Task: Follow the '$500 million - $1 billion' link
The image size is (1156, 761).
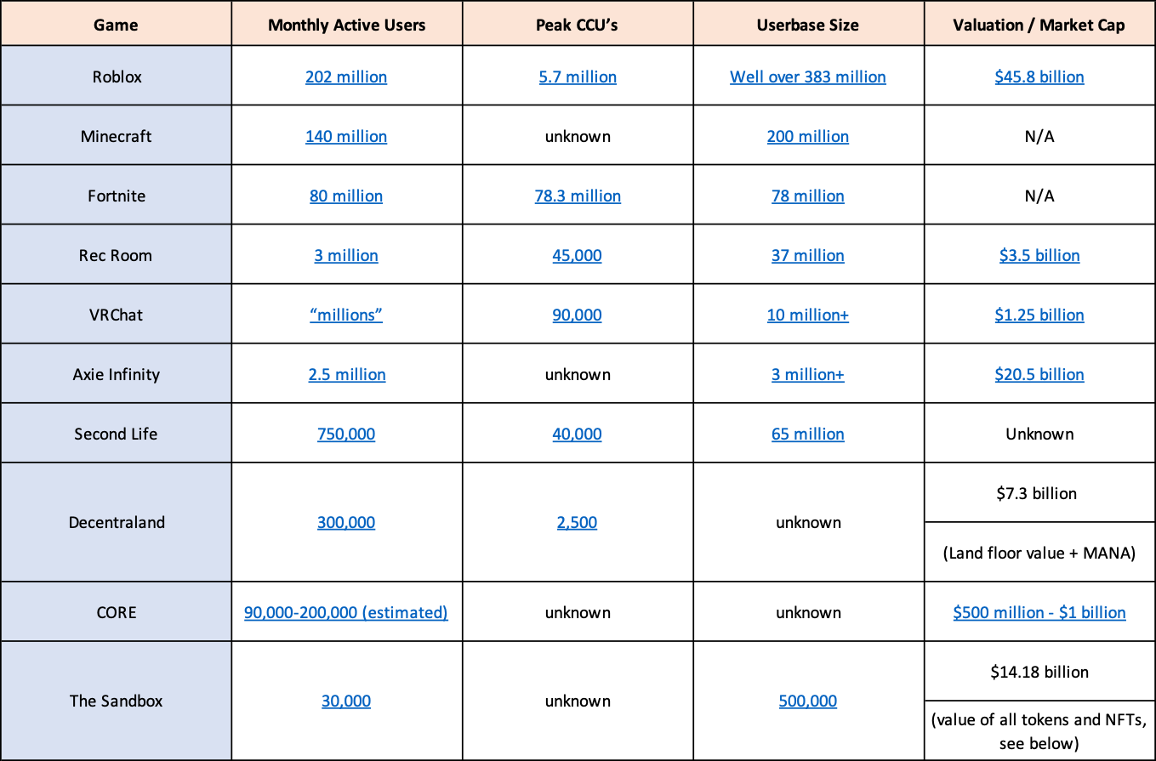Action: (1039, 612)
